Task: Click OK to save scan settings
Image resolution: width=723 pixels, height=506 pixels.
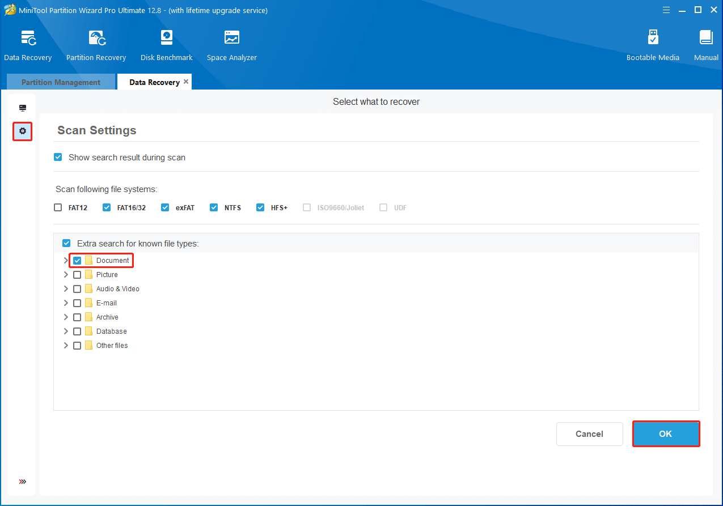Action: pos(666,434)
